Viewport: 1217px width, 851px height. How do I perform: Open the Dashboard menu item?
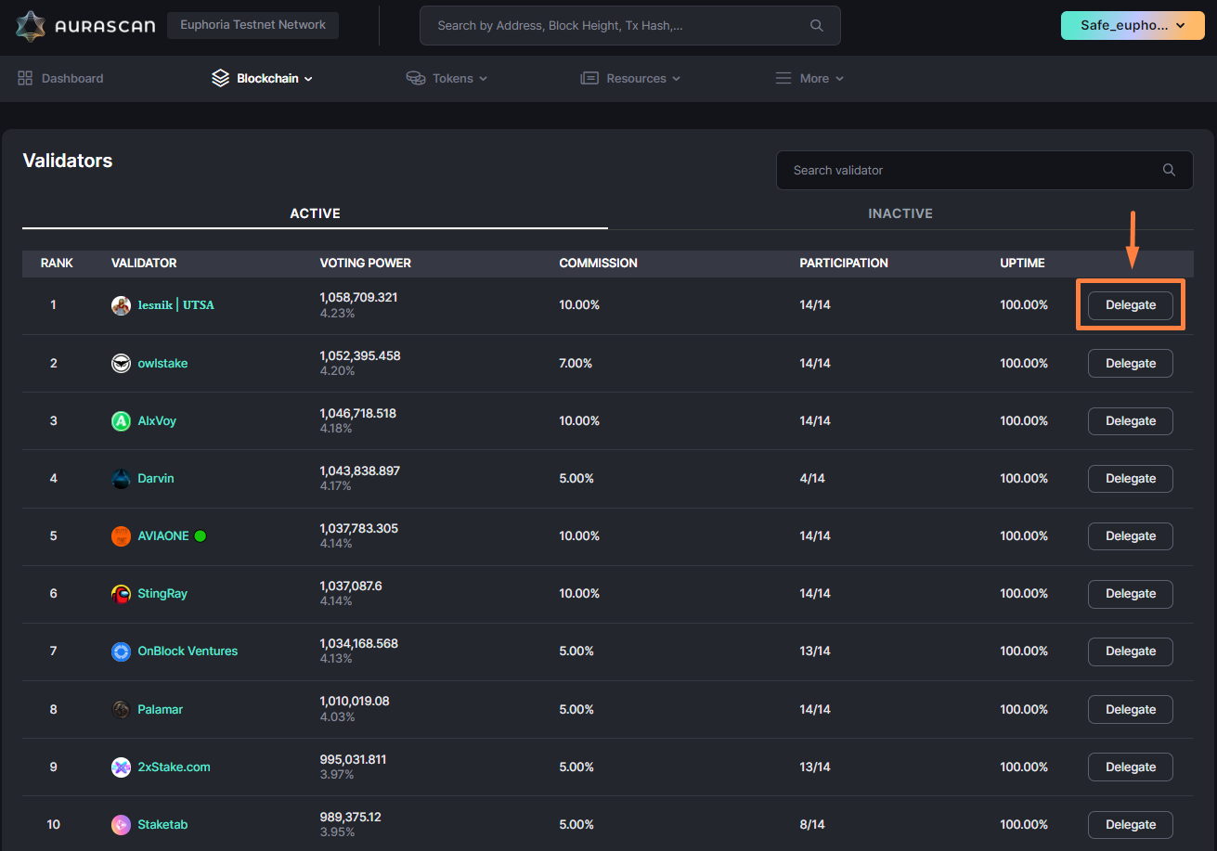click(60, 79)
